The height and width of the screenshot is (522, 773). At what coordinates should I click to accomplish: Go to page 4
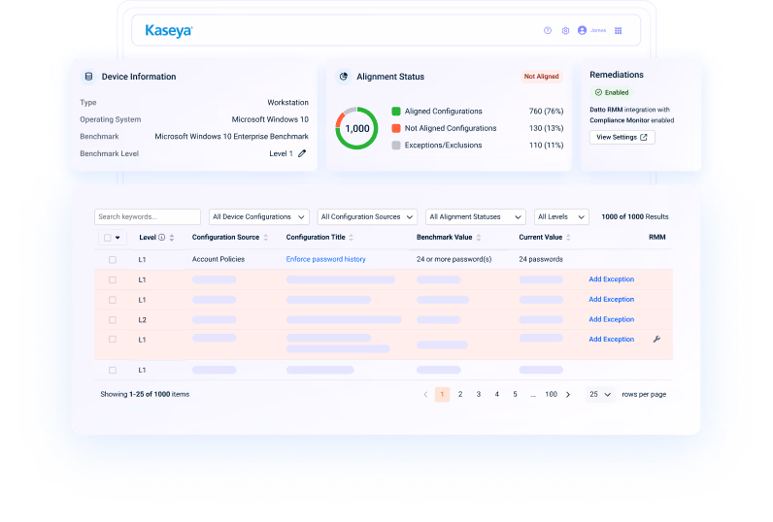pos(497,395)
